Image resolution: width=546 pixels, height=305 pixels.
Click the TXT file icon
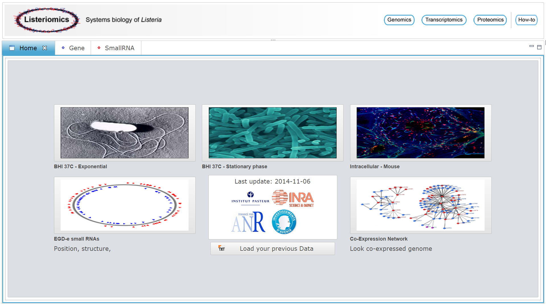coord(222,249)
